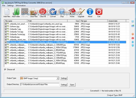
Task: Toggle the Choose all checkbox
Action: (x=5, y=69)
